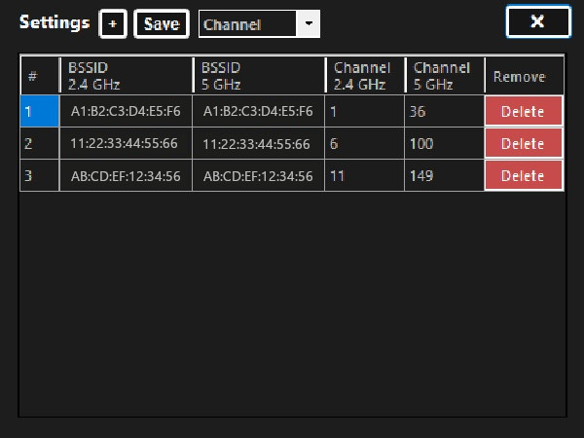
Task: Click the BSSID 5 GHz column header
Action: pyautogui.click(x=259, y=75)
